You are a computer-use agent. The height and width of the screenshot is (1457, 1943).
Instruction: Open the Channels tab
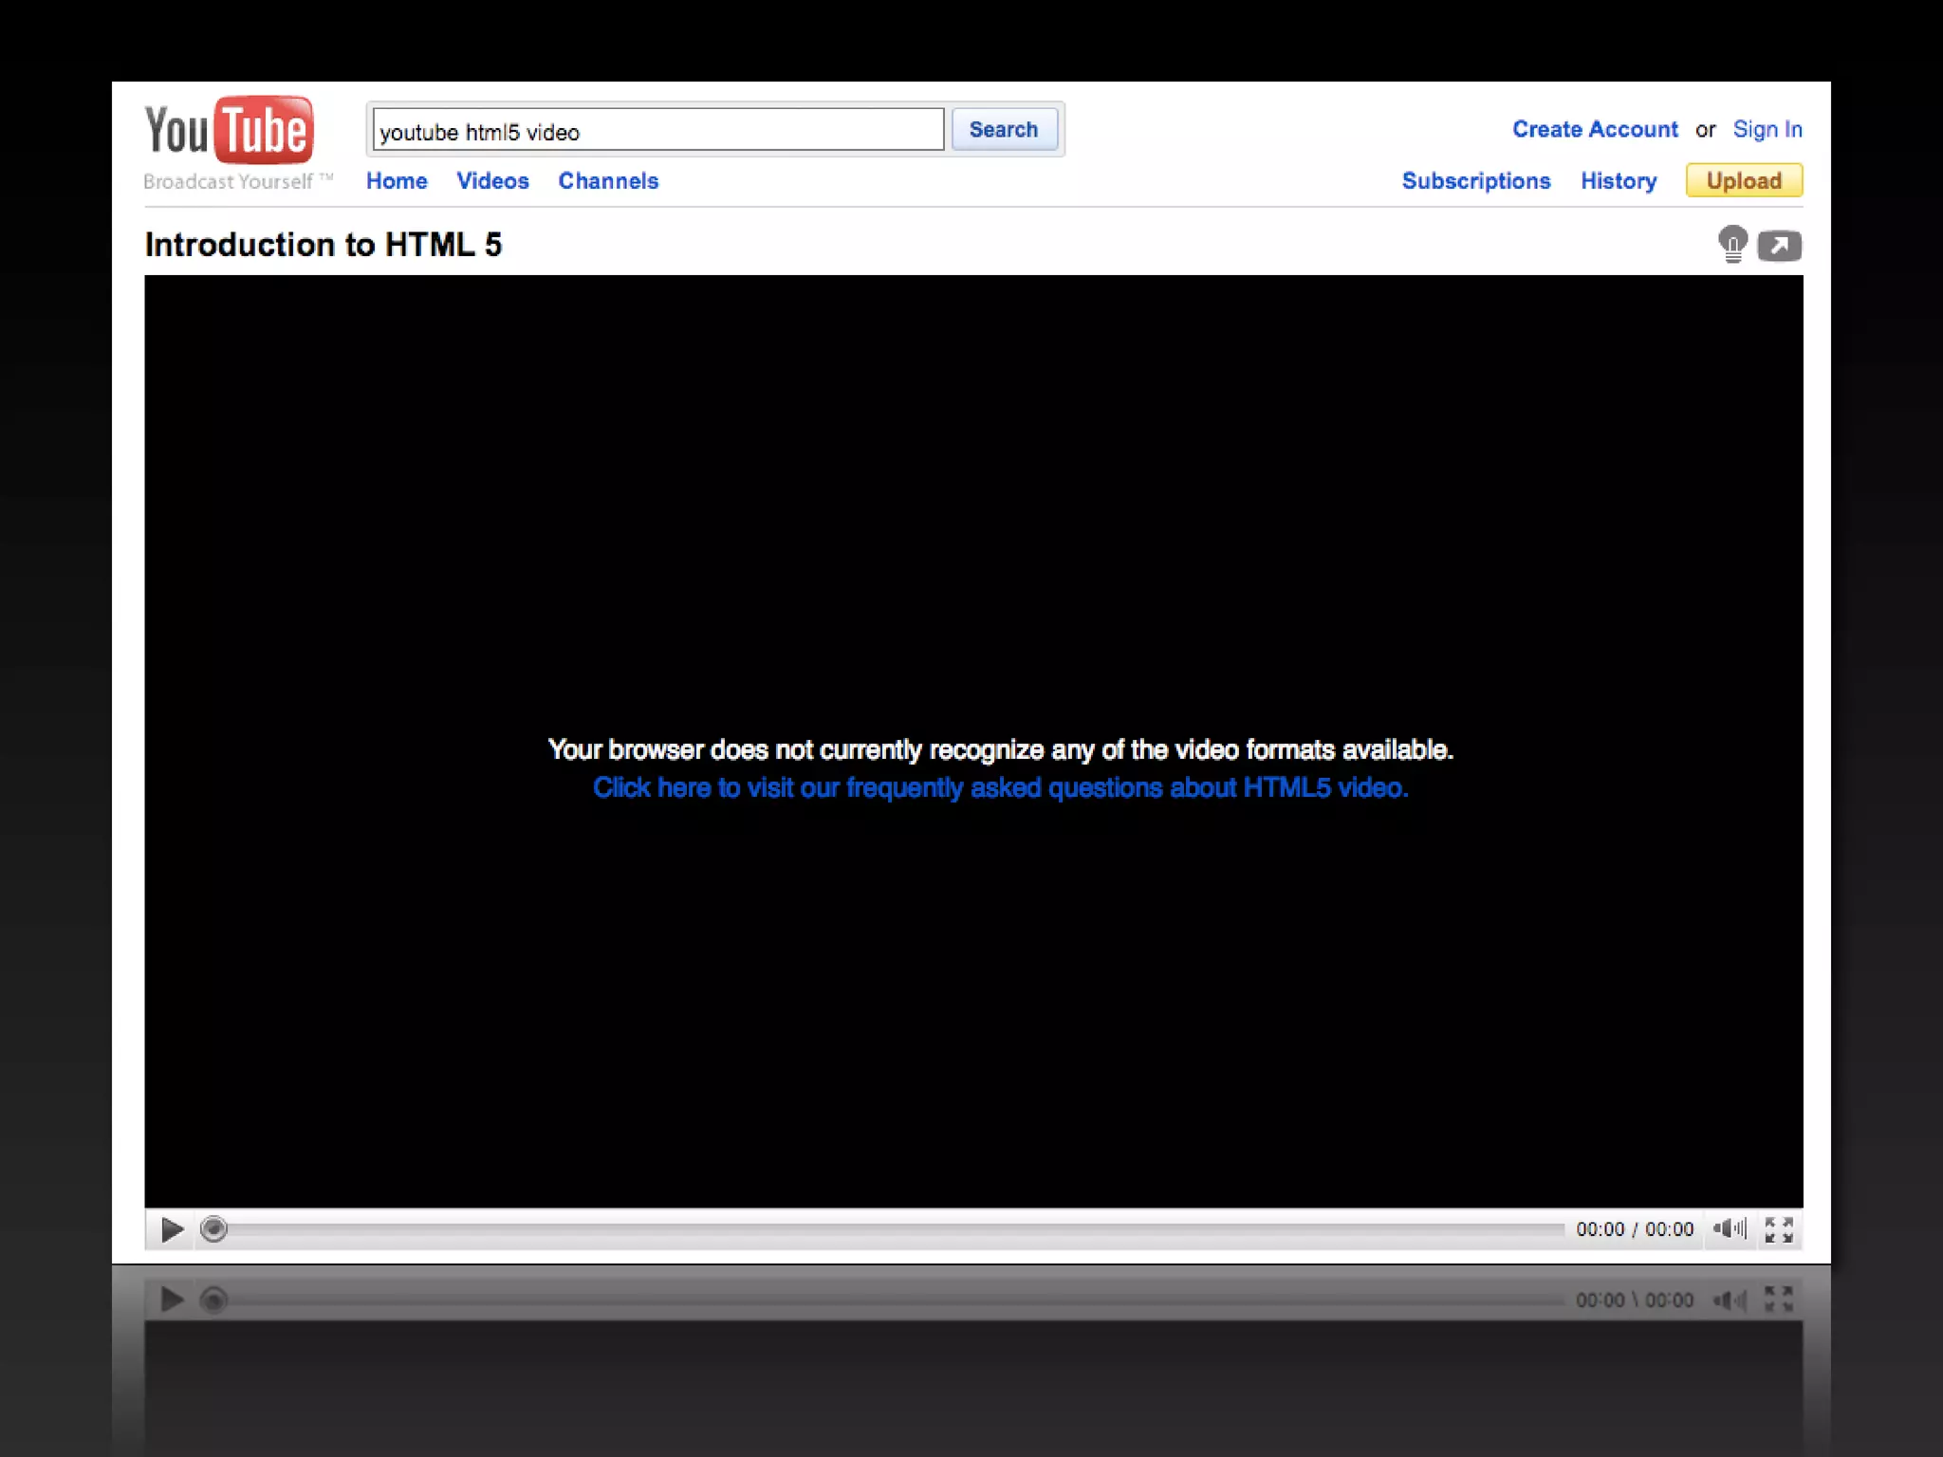point(608,181)
